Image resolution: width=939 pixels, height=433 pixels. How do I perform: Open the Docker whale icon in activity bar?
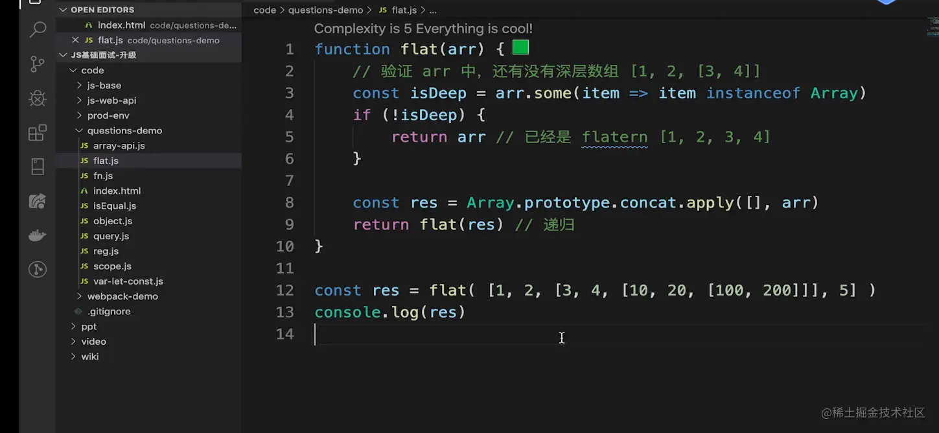point(38,235)
